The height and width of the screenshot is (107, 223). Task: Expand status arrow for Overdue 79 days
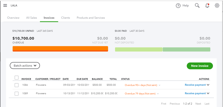coord(158,94)
